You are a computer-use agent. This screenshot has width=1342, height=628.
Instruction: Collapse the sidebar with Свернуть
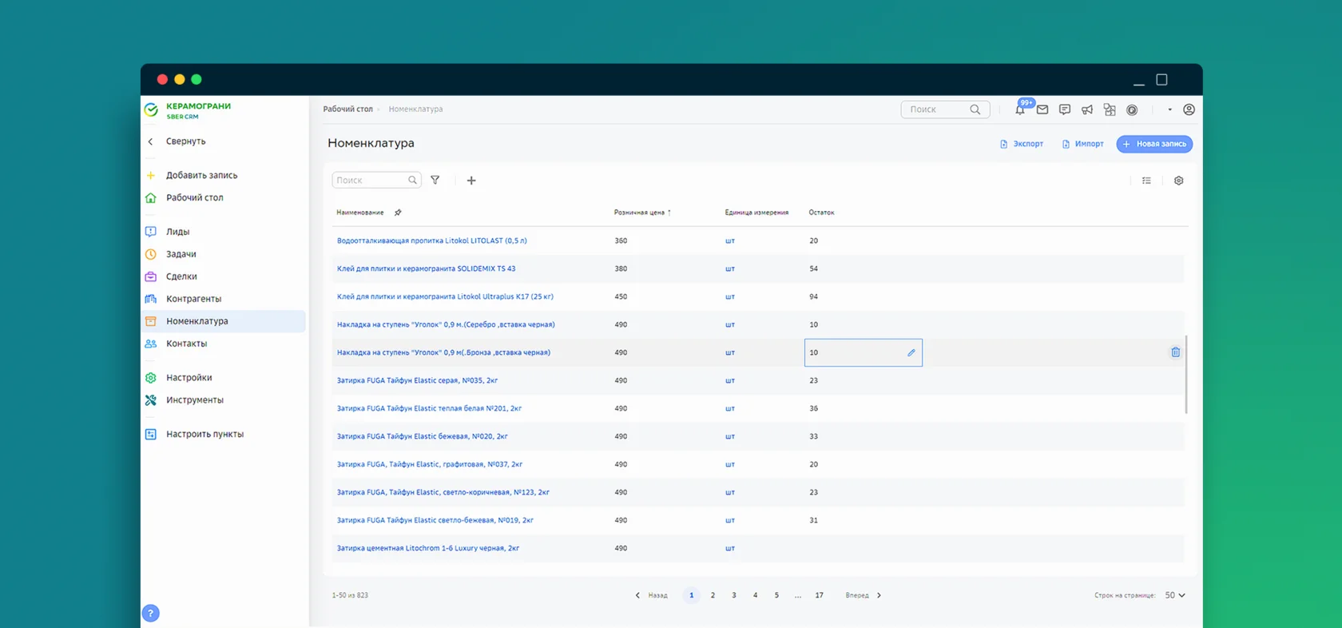(x=185, y=141)
